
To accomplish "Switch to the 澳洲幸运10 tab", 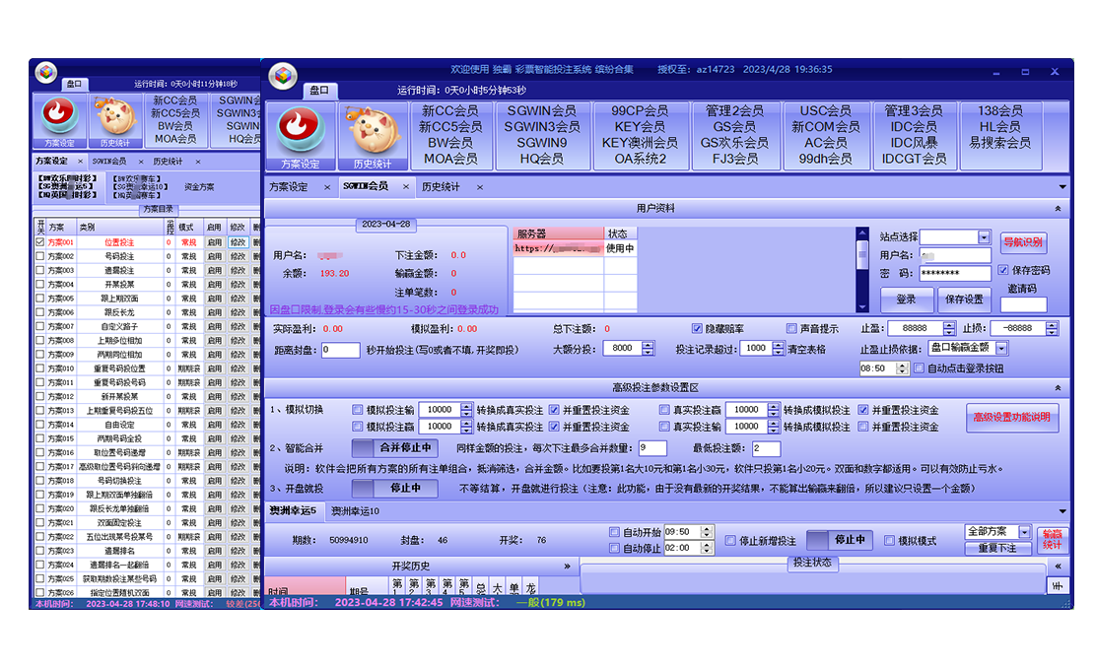I will coord(355,511).
